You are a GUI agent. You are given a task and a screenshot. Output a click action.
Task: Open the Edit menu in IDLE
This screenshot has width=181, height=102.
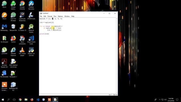coord(45,16)
